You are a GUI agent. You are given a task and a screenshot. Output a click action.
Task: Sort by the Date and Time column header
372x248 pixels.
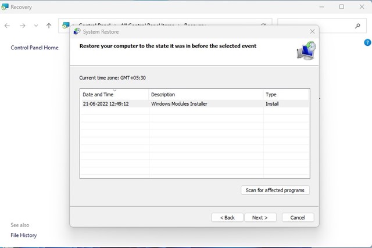click(98, 94)
